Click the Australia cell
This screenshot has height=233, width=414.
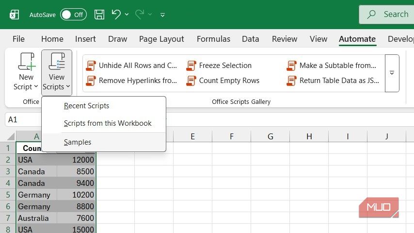coord(37,218)
